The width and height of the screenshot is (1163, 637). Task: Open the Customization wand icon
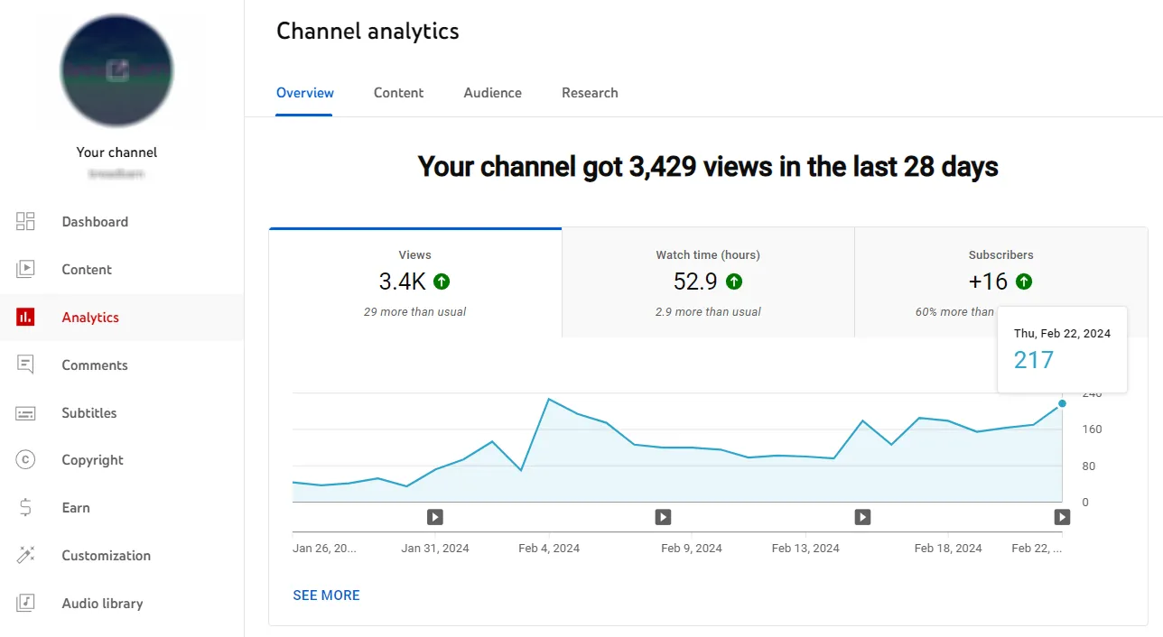coord(25,555)
